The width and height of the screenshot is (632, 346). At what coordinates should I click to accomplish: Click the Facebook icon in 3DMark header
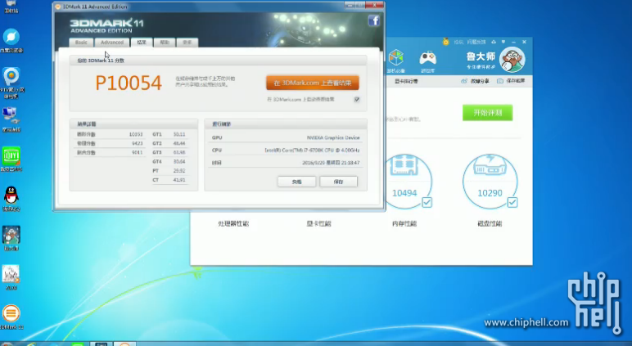point(373,20)
